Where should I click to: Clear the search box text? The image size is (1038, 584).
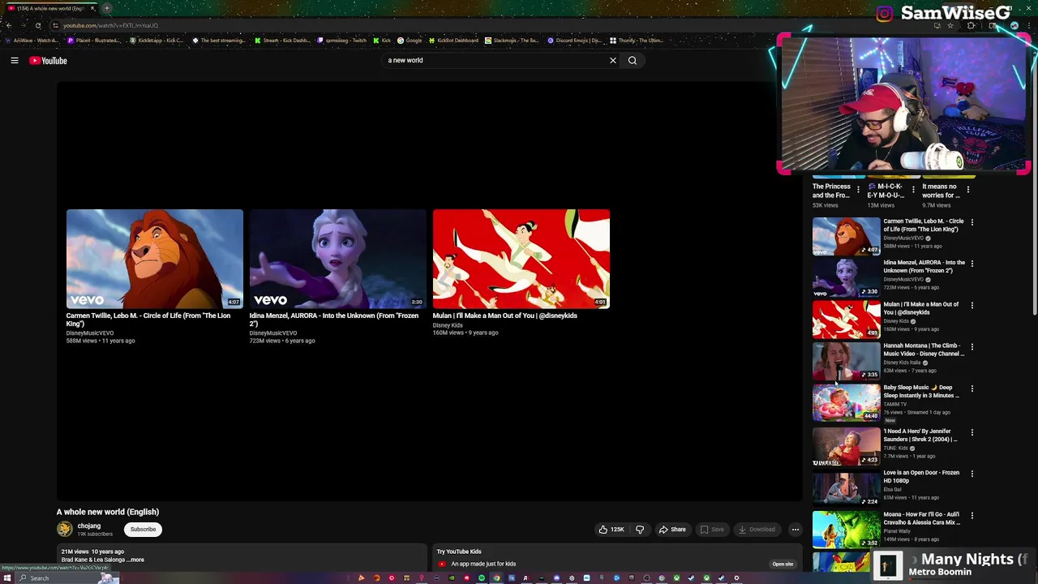613,60
